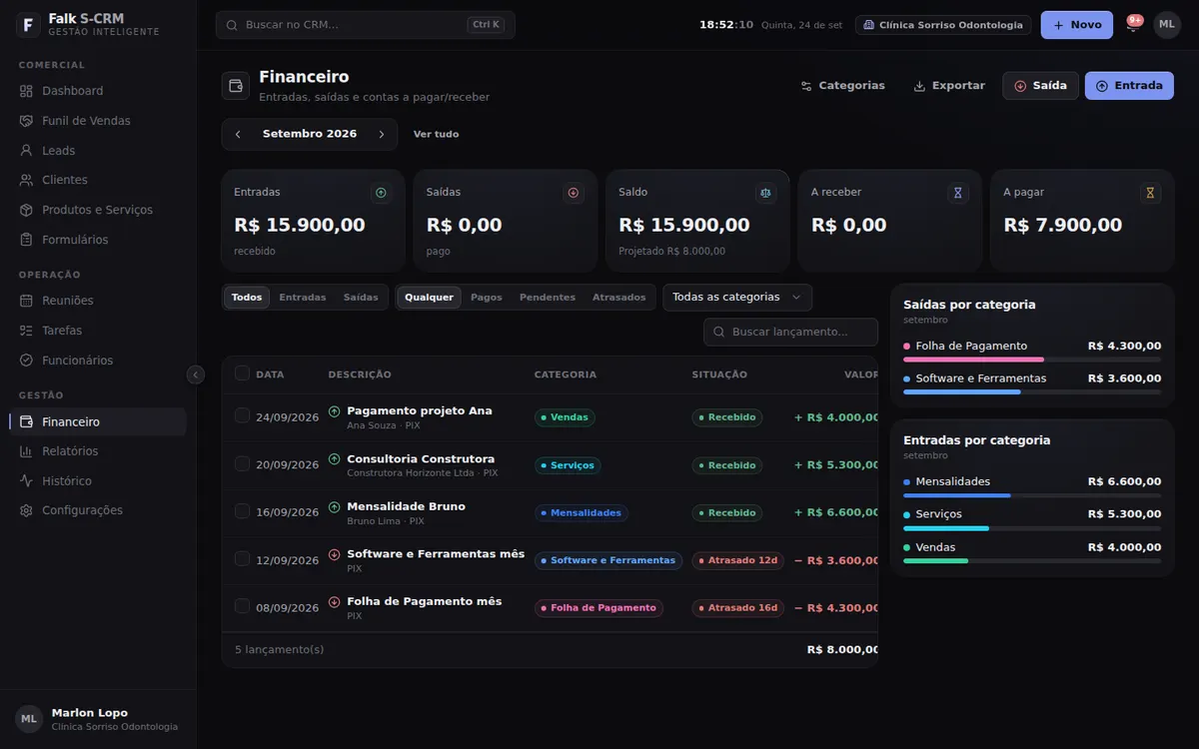This screenshot has width=1199, height=749.
Task: Click the Entrada button
Action: 1129,86
